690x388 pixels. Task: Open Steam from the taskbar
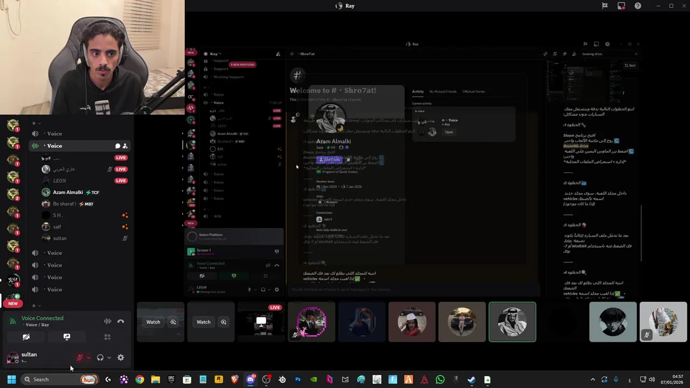coord(471,379)
